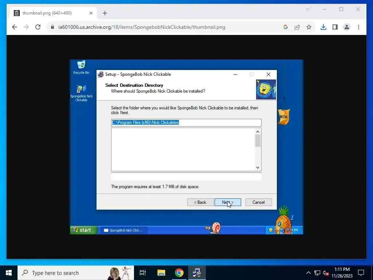Click the Type here to search box
This screenshot has width=373, height=280.
coord(76,273)
